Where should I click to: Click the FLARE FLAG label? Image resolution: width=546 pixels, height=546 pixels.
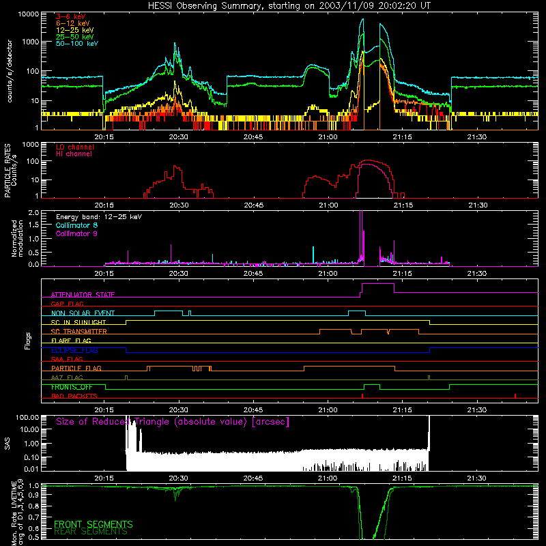tap(71, 341)
